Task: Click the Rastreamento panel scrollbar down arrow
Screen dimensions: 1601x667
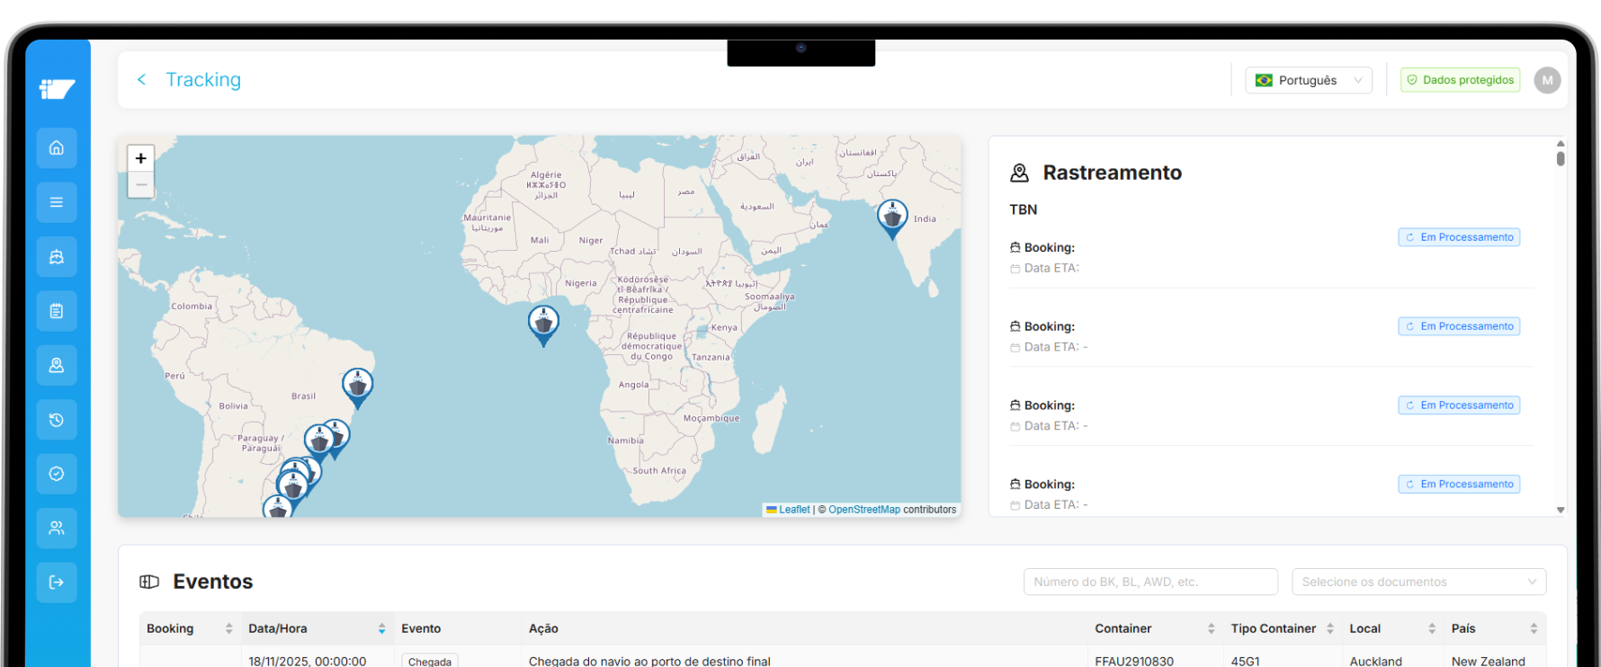Action: (x=1561, y=510)
